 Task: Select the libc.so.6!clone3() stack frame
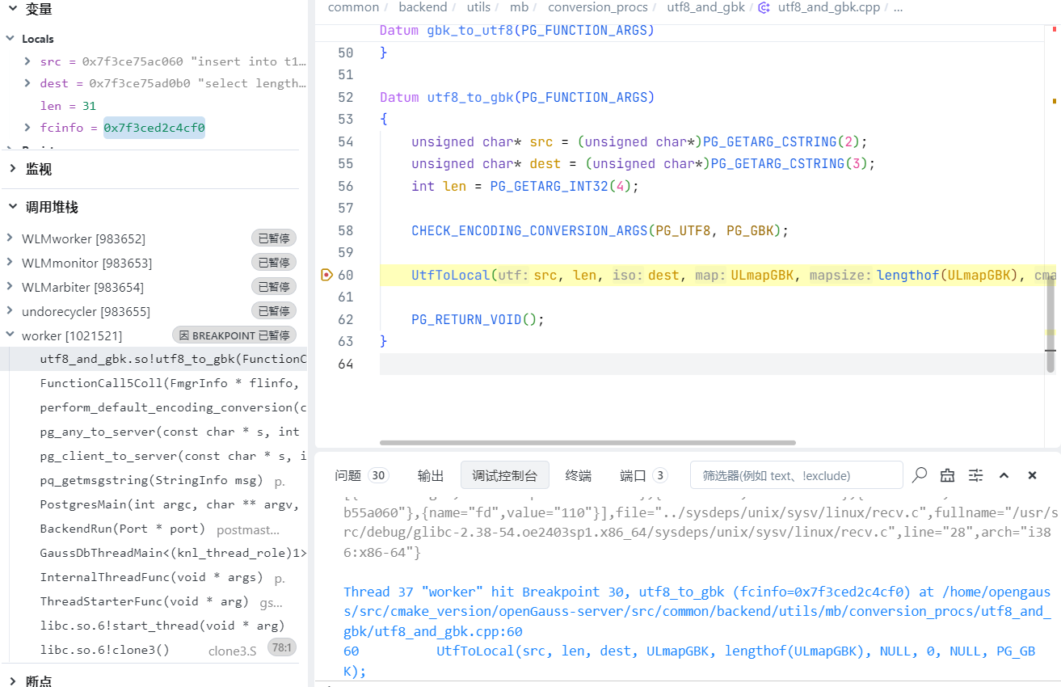pyautogui.click(x=154, y=649)
